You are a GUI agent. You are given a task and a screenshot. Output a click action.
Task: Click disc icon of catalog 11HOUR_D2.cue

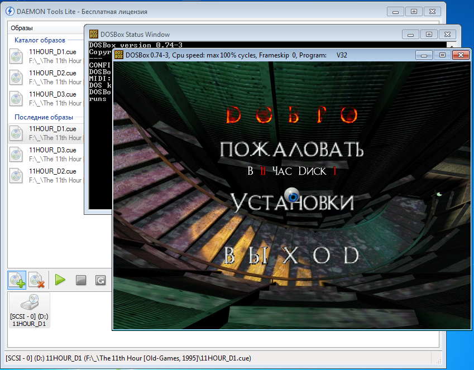click(x=16, y=78)
